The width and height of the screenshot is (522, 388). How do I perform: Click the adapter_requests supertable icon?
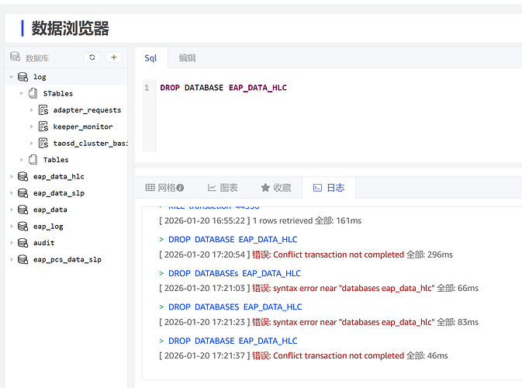(44, 110)
